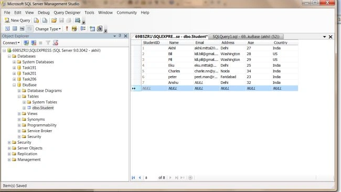This screenshot has width=341, height=192.
Task: Open the active documents list arrow
Action: click(324, 37)
